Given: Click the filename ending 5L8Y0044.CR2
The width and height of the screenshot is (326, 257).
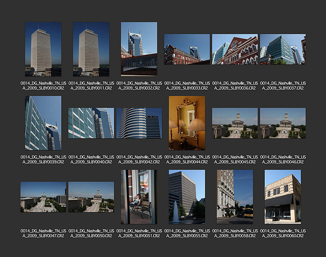Looking at the screenshot, I should [187, 159].
